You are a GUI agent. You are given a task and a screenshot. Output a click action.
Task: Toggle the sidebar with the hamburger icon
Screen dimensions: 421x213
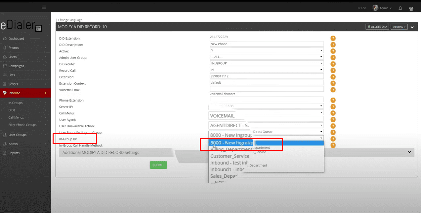[44, 7]
